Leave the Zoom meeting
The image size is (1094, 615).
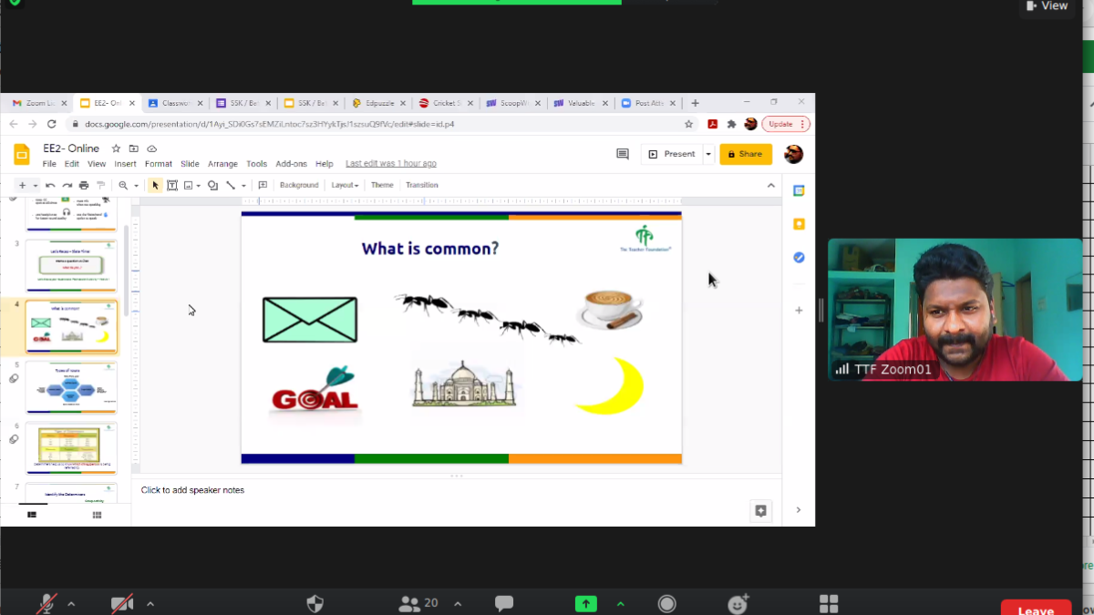click(x=1035, y=609)
